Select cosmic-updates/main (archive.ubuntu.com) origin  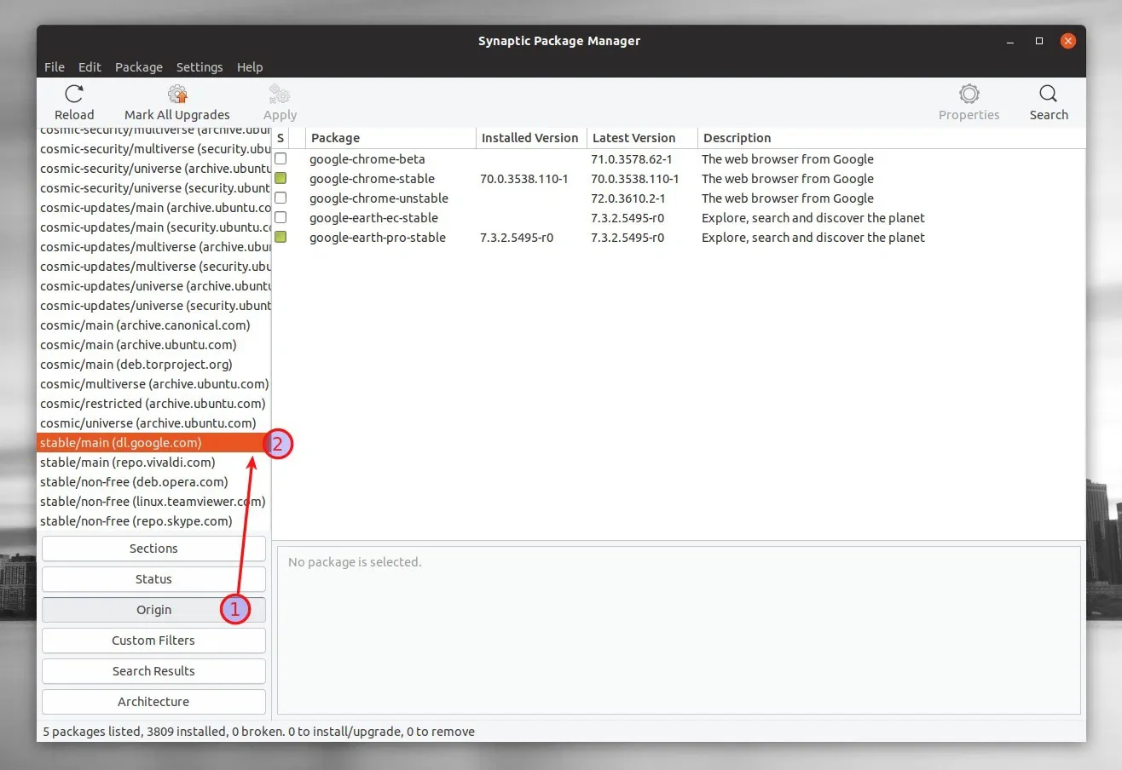pyautogui.click(x=153, y=208)
